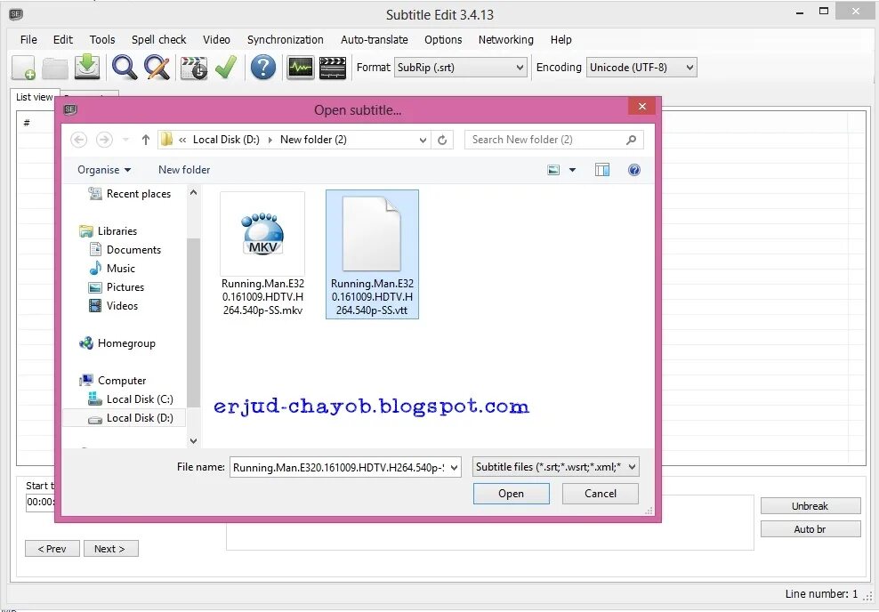Viewport: 879px width, 612px height.
Task: Open the Auto-translate menu
Action: (375, 40)
